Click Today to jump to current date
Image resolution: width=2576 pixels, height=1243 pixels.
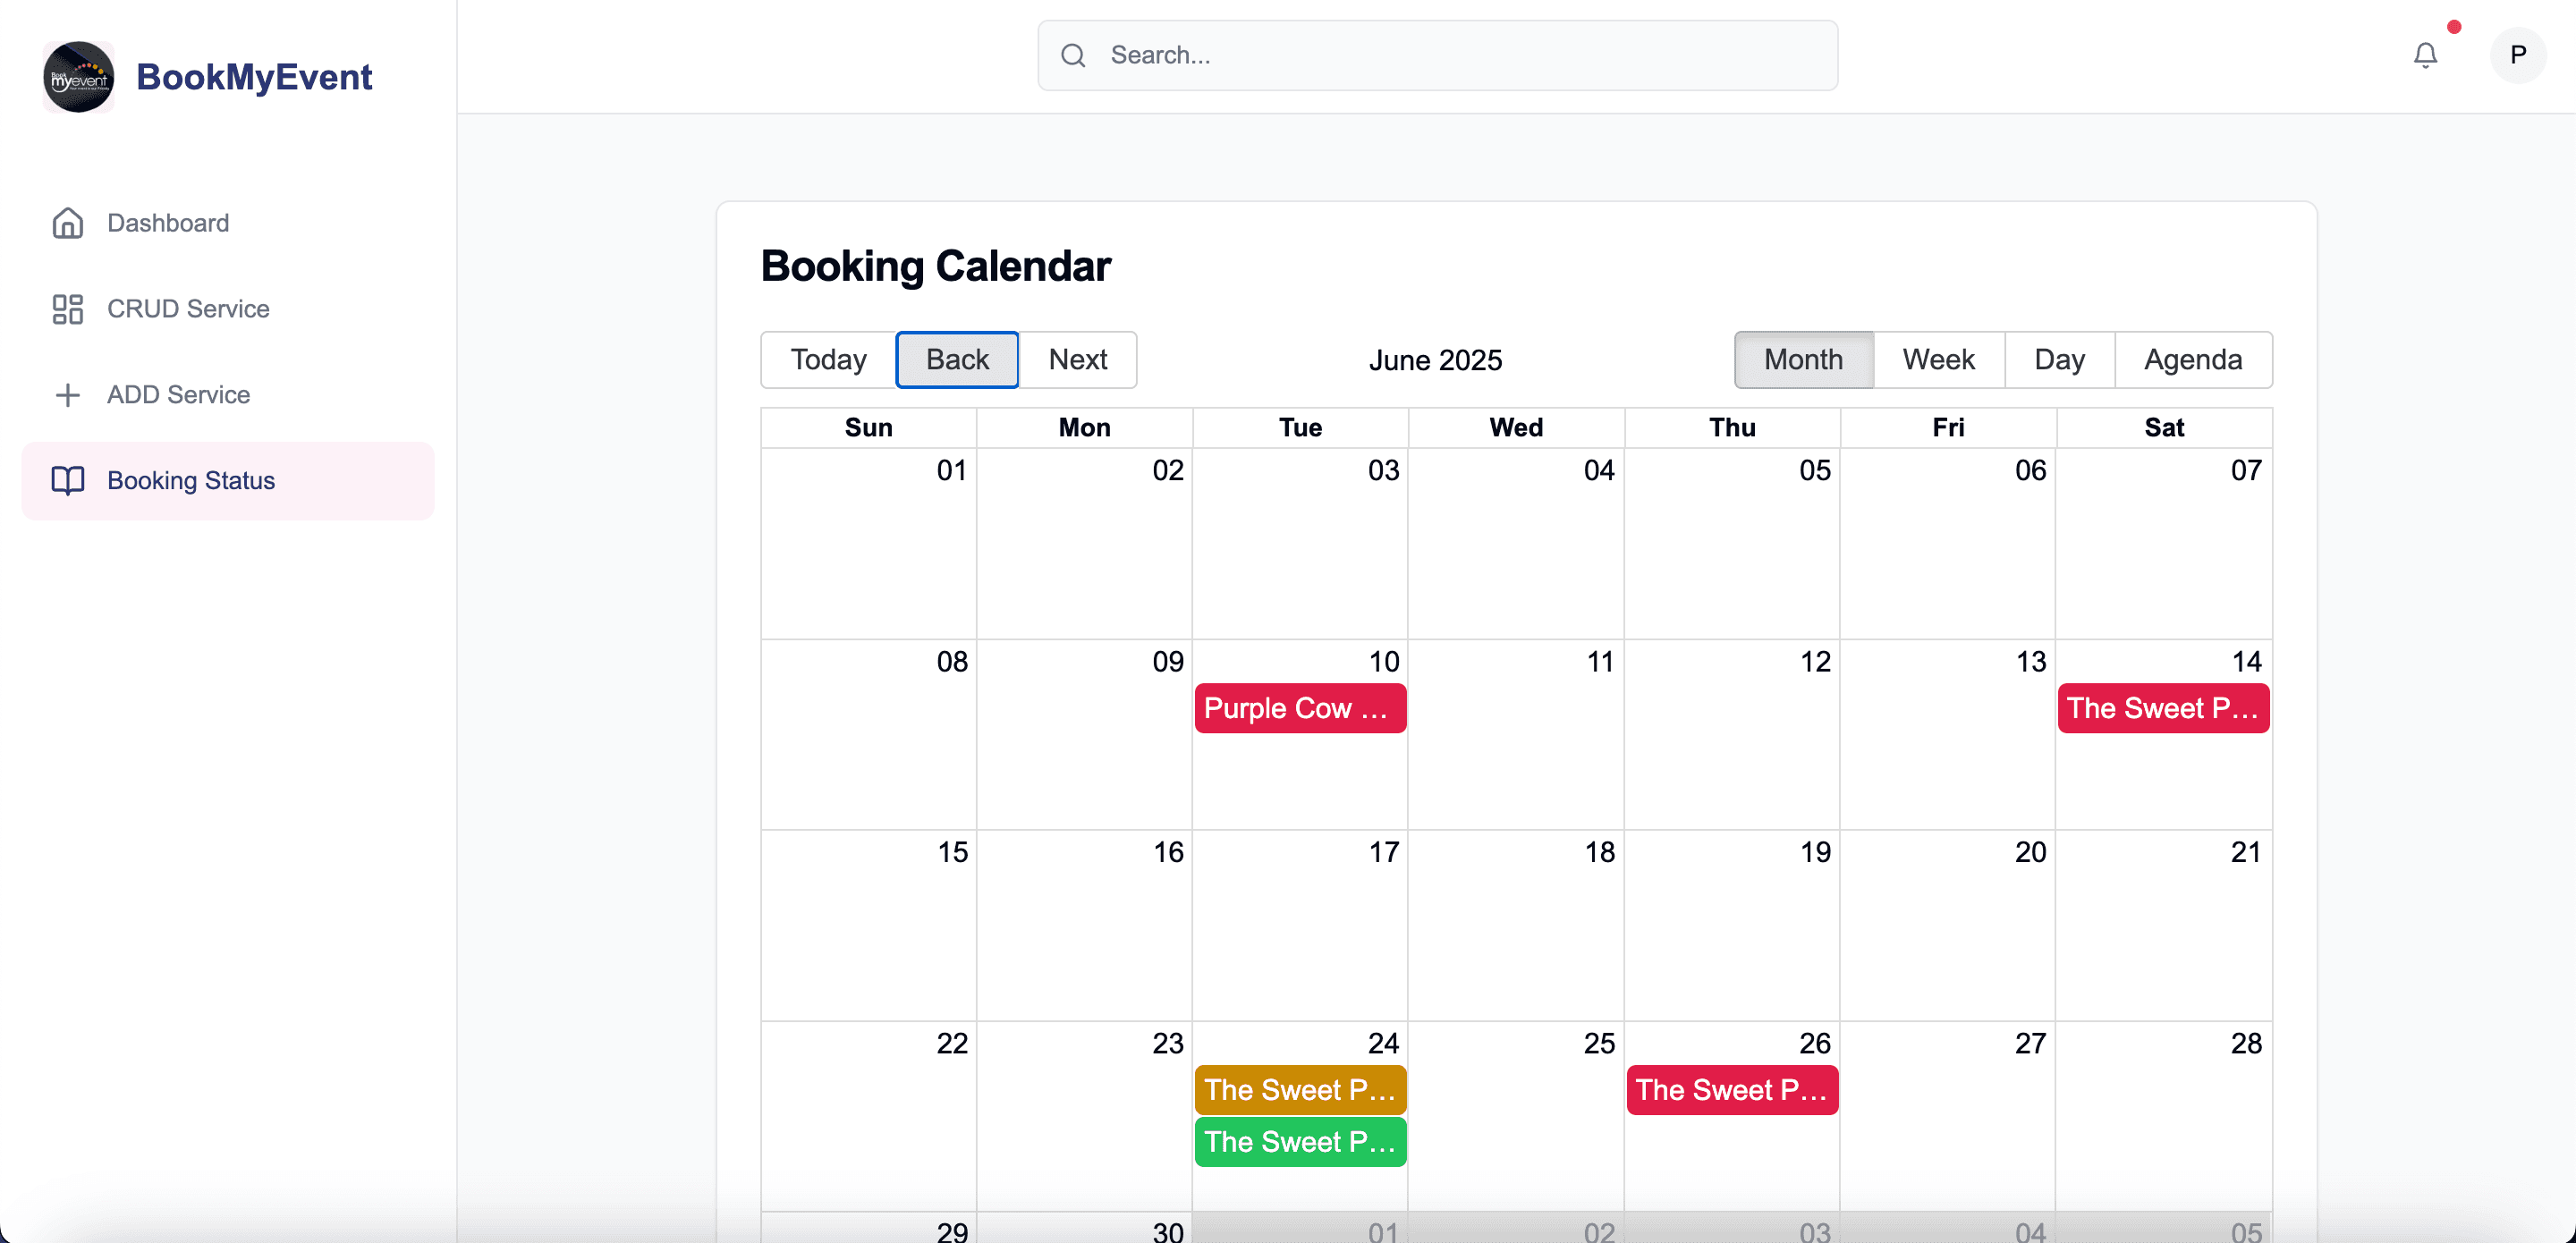point(827,359)
